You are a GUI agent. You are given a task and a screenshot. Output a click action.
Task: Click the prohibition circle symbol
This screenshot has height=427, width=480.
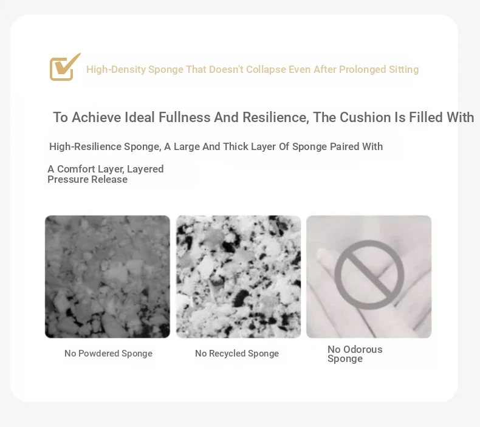369,275
